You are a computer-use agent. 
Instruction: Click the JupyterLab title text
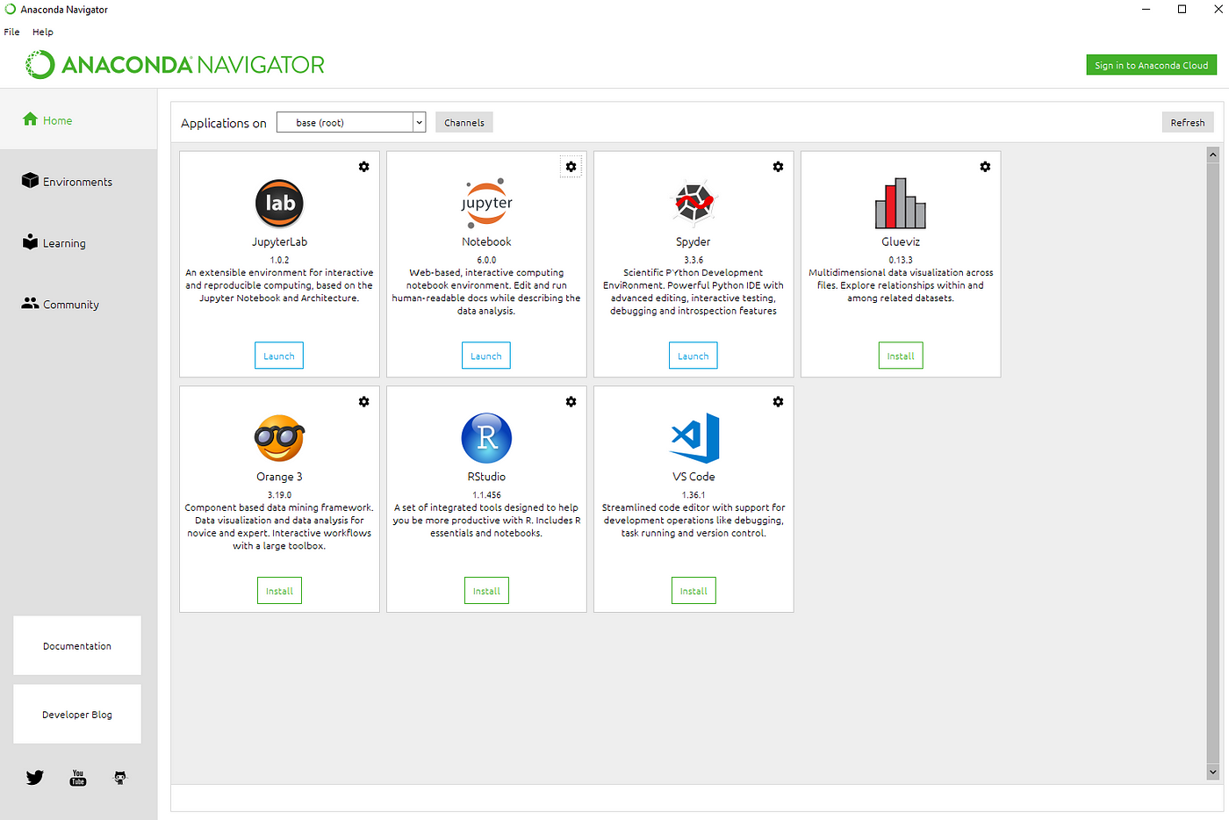click(x=279, y=241)
